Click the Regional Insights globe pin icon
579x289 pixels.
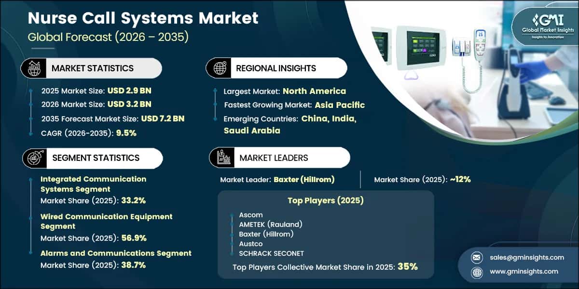(x=220, y=68)
